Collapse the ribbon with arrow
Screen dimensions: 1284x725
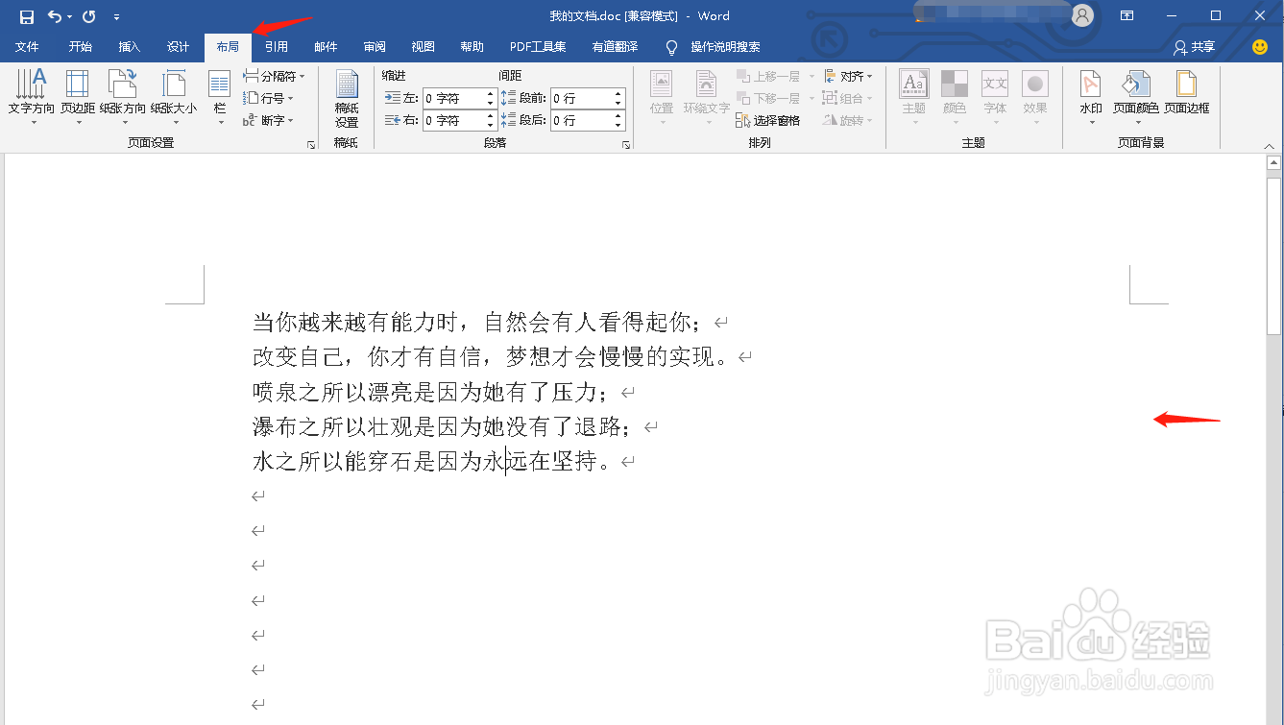[1268, 145]
